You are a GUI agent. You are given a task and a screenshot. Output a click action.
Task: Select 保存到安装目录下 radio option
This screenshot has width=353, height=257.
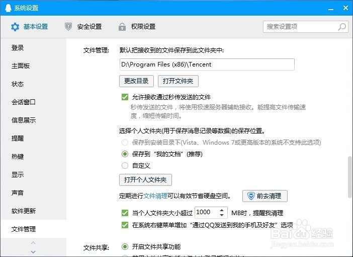coord(125,143)
